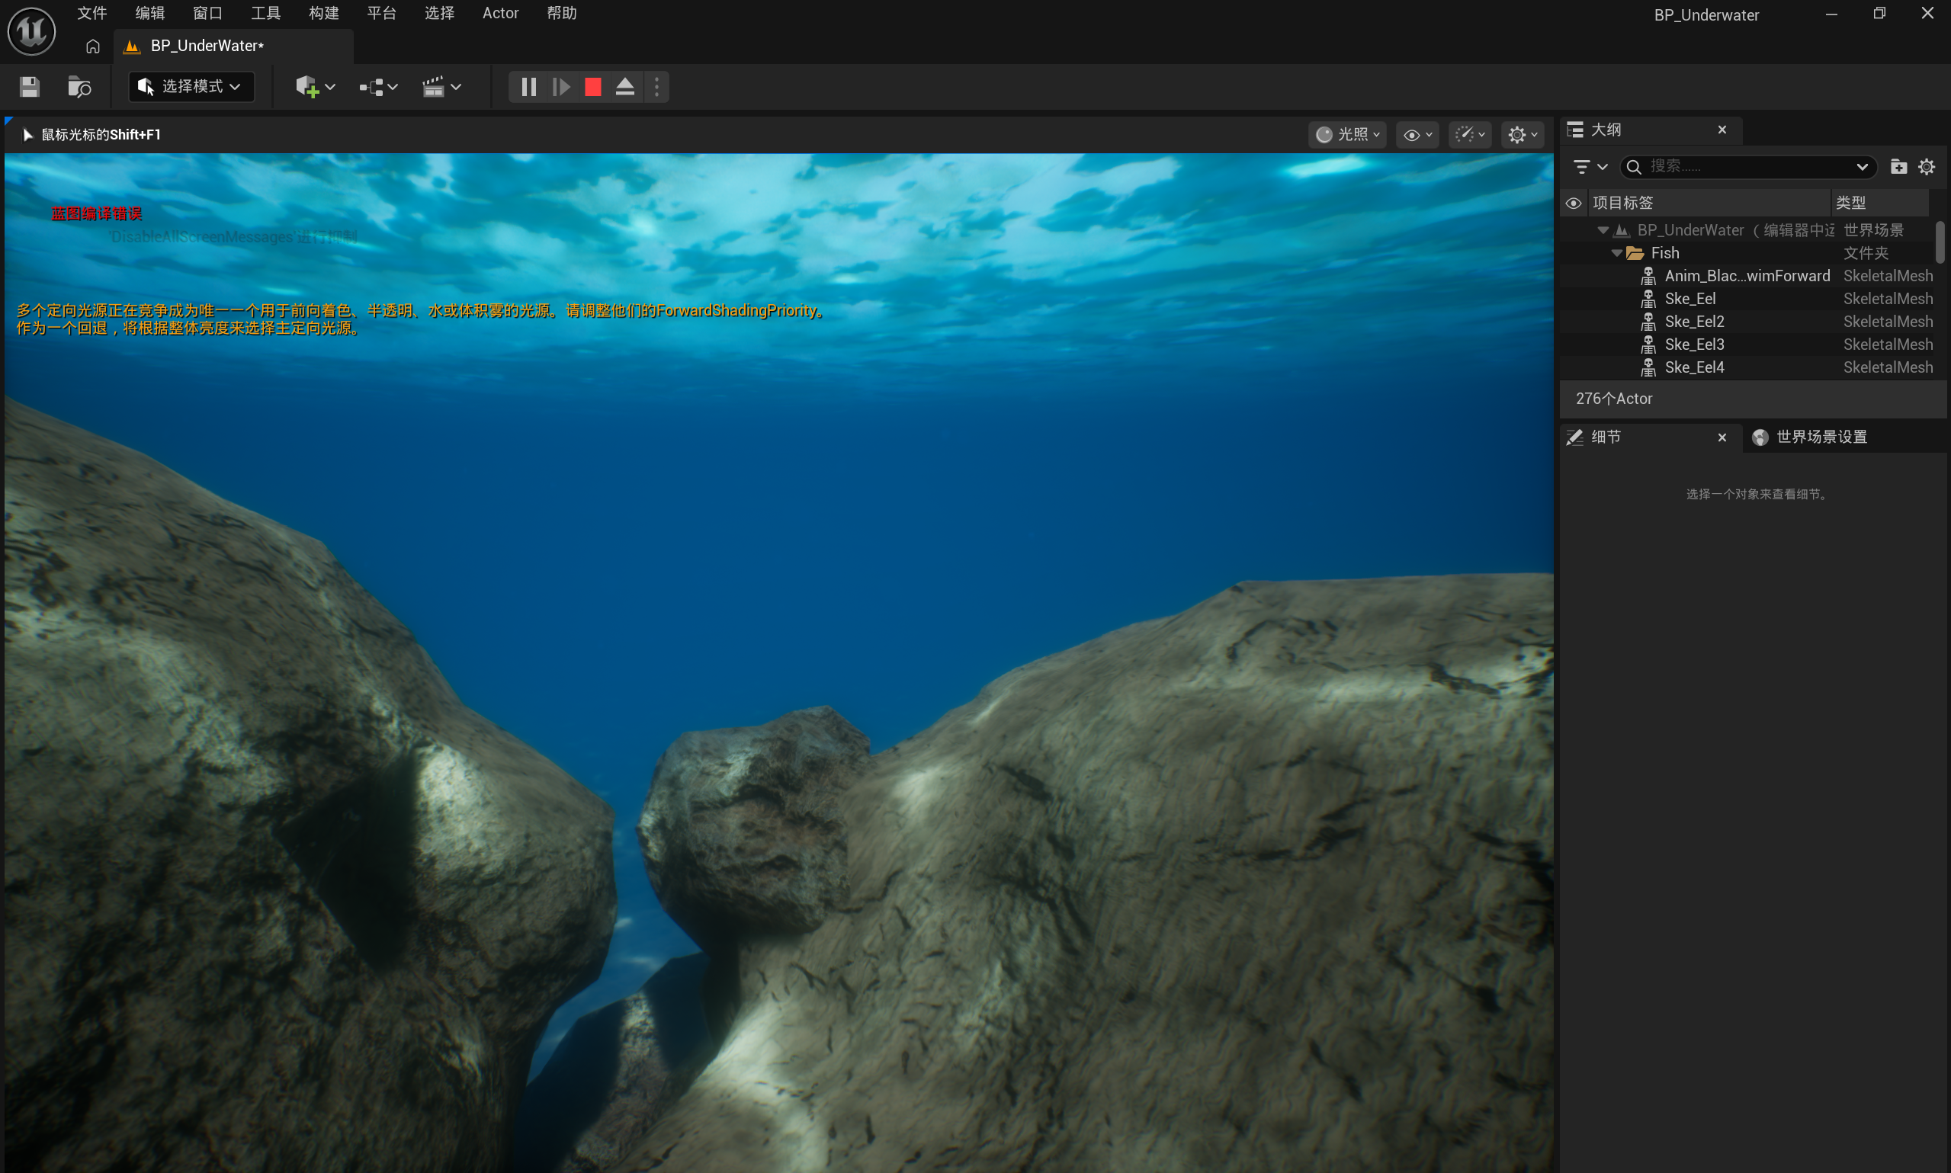The image size is (1951, 1173).
Task: Toggle the visibility column eye header
Action: (x=1573, y=204)
